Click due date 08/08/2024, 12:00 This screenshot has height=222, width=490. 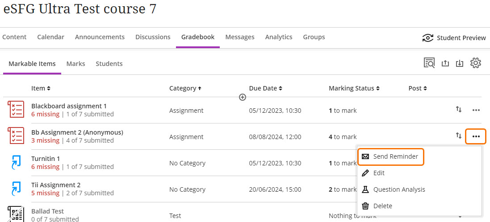click(x=275, y=136)
